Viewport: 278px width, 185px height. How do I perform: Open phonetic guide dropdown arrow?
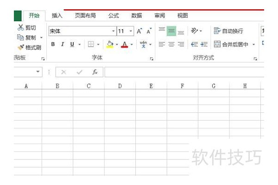pos(150,44)
